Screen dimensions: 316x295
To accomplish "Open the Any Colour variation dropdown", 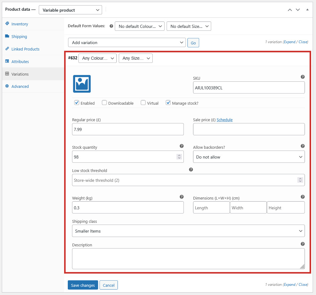I will [97, 58].
